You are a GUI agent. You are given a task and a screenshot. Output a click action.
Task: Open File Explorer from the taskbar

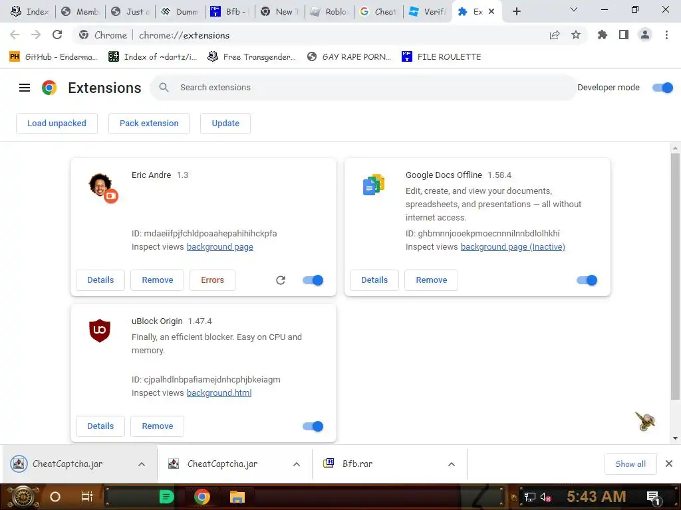pos(237,497)
